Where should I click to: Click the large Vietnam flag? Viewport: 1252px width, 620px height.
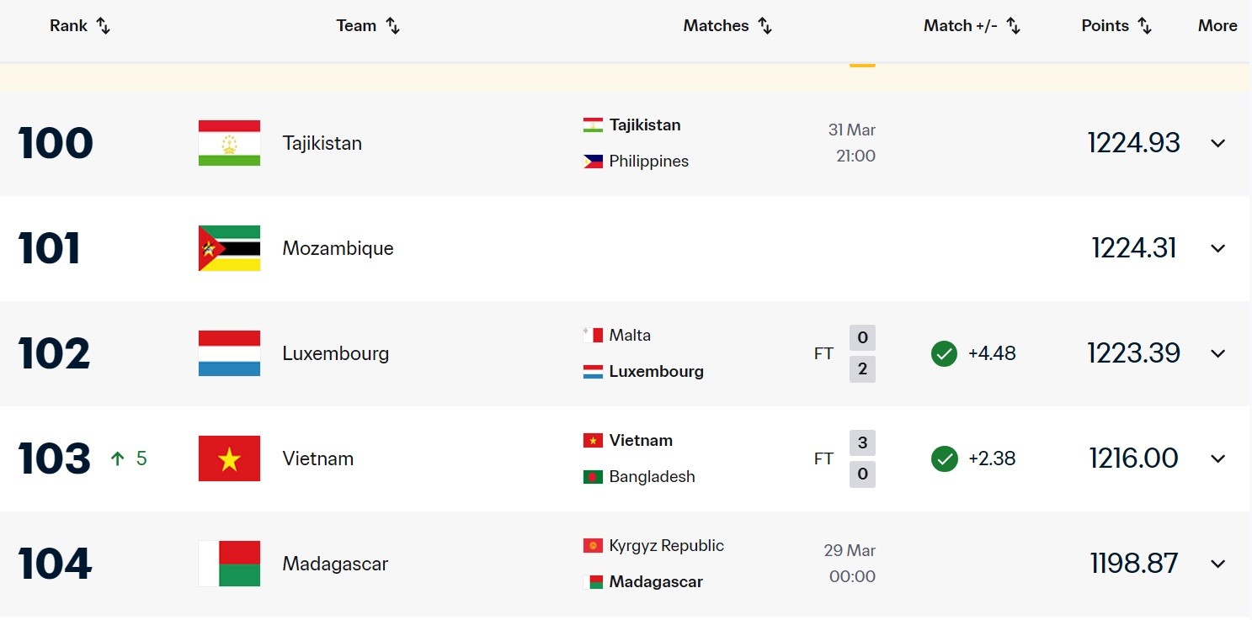click(229, 458)
